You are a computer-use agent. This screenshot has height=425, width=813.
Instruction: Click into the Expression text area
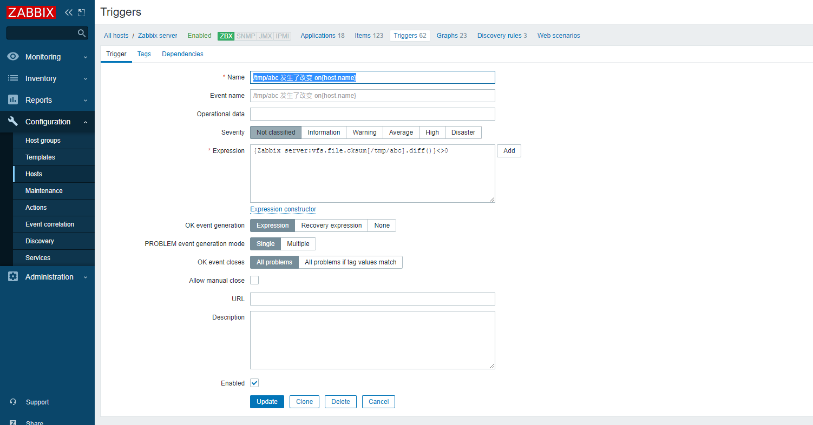pyautogui.click(x=372, y=174)
